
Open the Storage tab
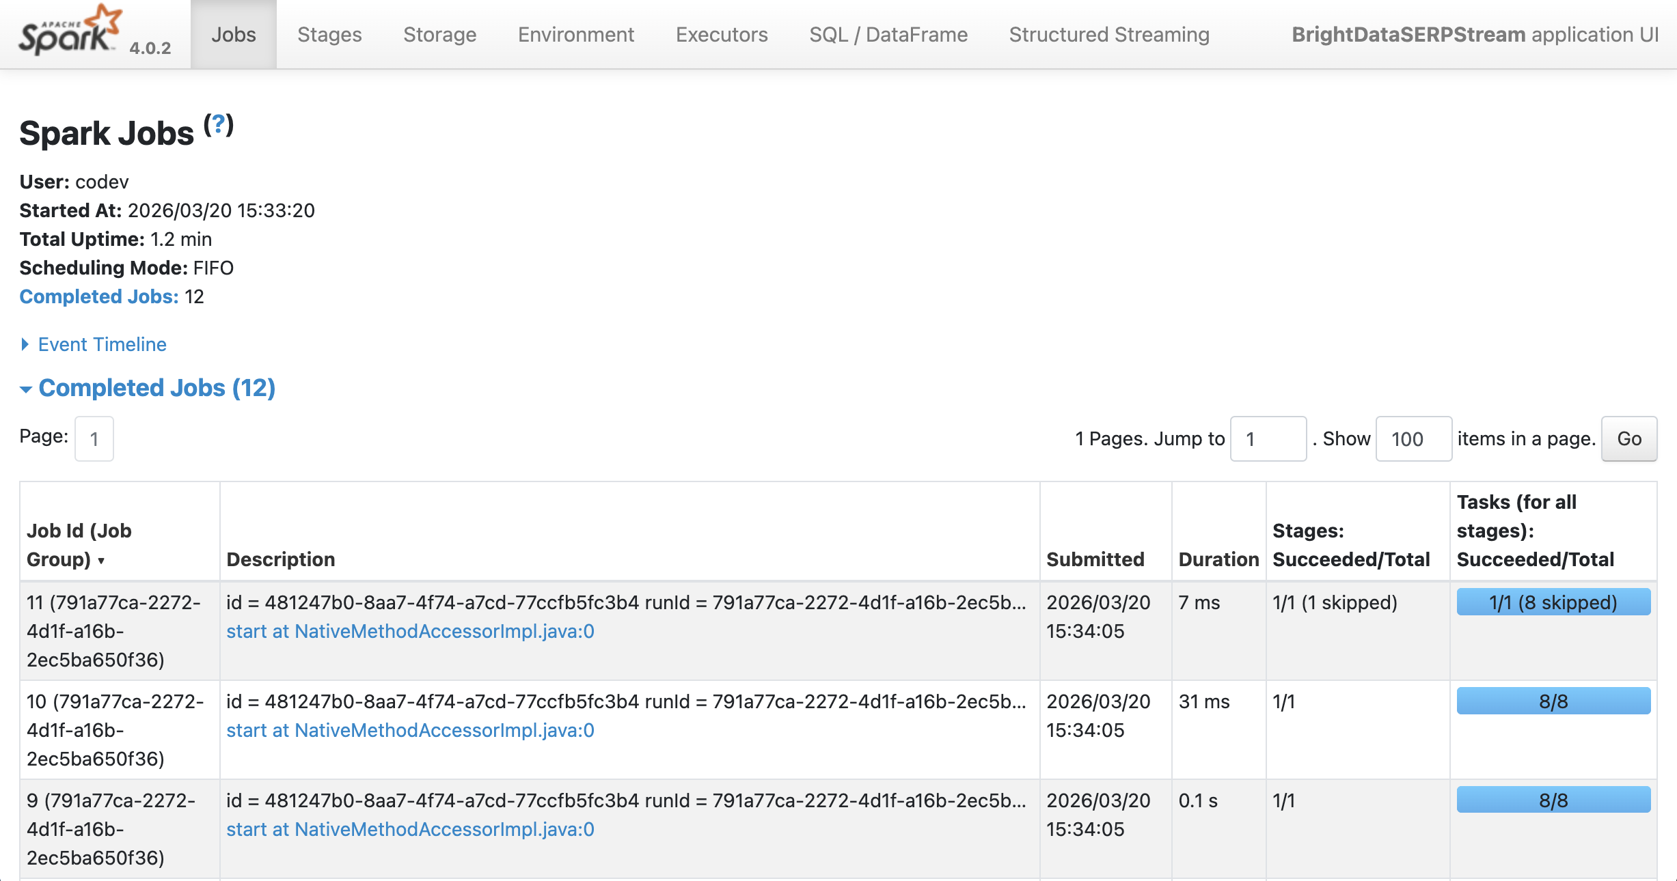439,34
